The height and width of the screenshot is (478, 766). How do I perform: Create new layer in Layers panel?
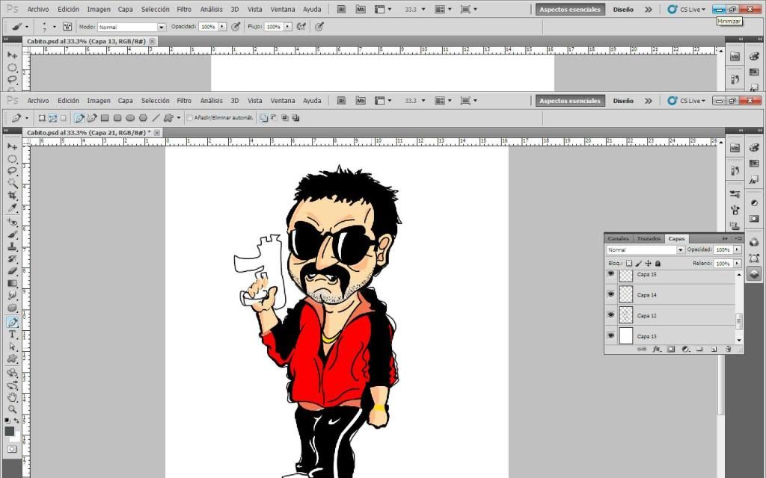pyautogui.click(x=714, y=350)
